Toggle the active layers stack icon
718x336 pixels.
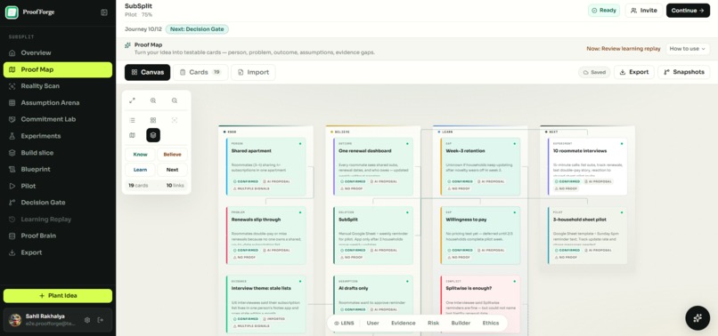(153, 135)
